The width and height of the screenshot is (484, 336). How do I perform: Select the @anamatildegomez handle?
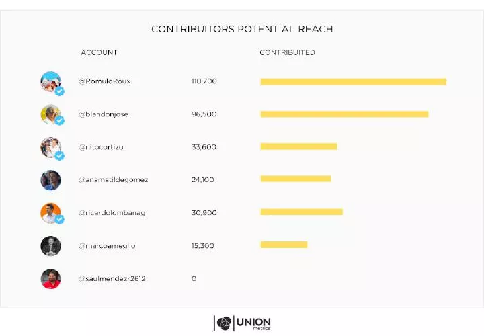[x=114, y=180]
